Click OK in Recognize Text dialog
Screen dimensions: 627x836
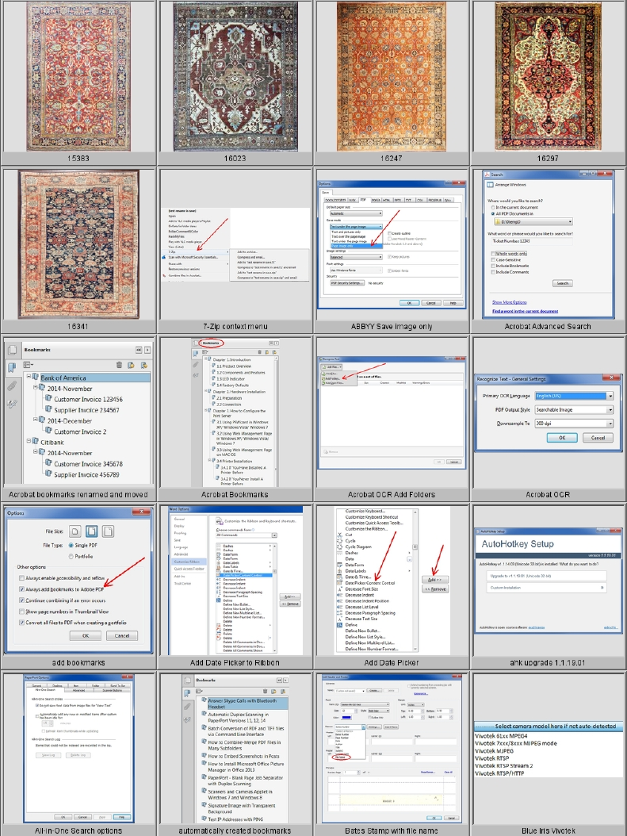[x=562, y=438]
